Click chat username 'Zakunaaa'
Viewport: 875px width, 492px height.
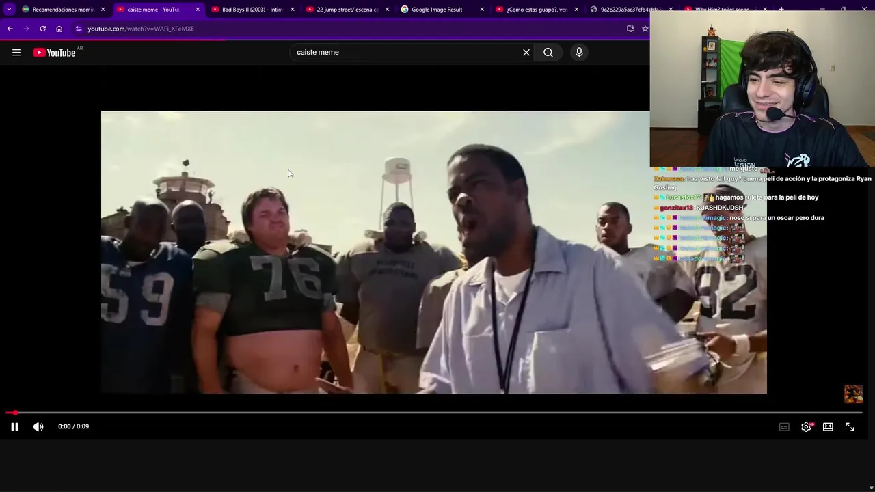(669, 178)
